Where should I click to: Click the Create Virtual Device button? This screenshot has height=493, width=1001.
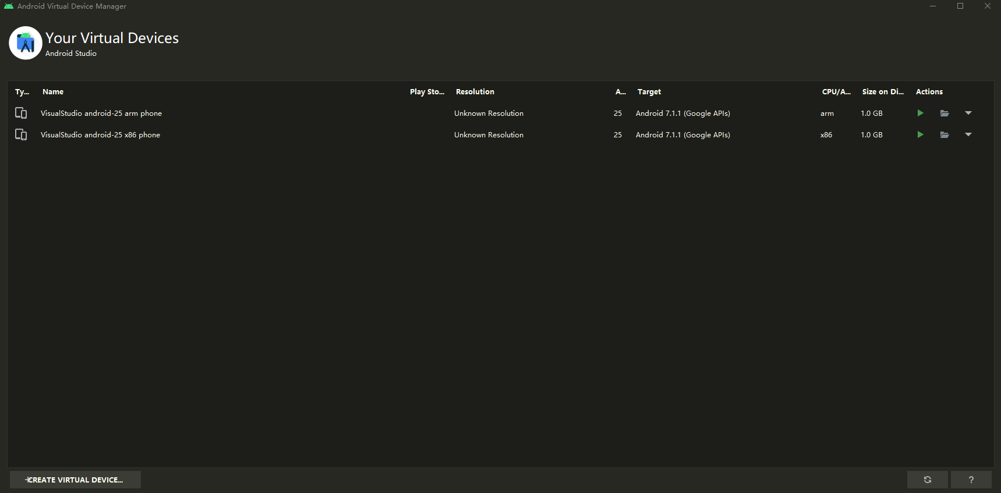pos(75,480)
